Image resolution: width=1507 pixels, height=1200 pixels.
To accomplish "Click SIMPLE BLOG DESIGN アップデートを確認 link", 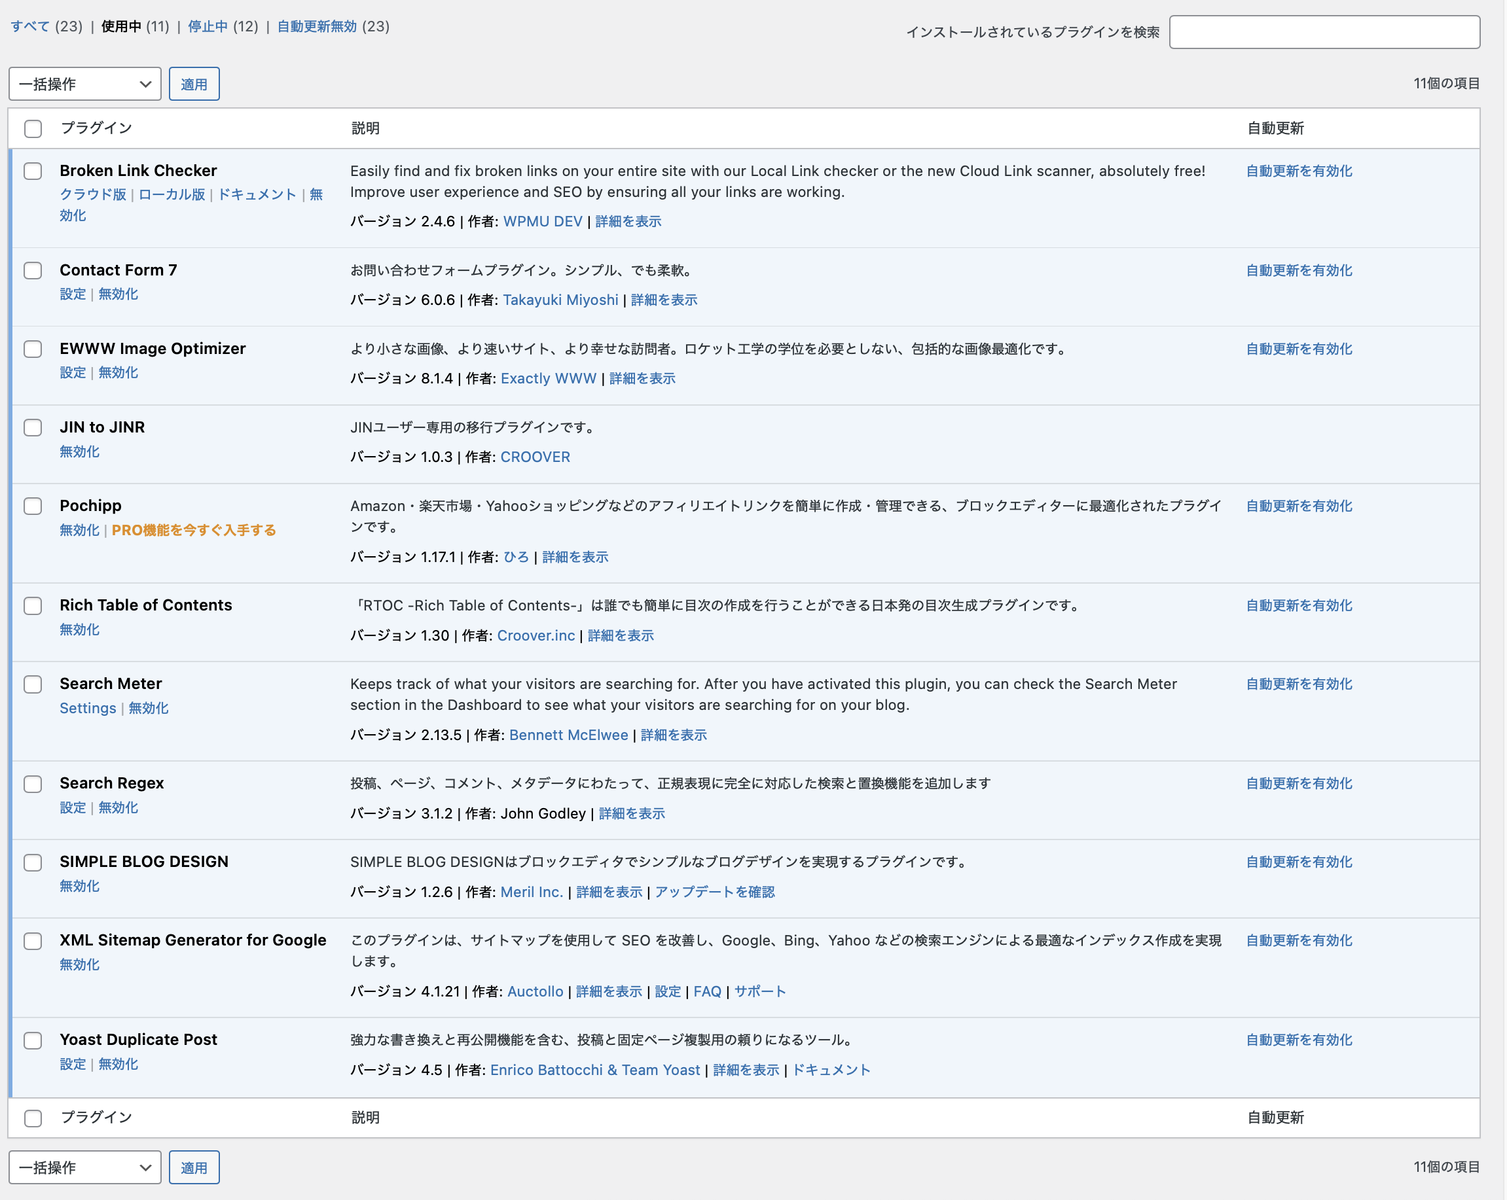I will 715,892.
